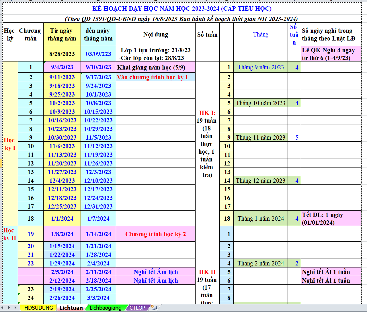Select 'Số ngày nghỉ trong tháng theo Luật LĐ' header
367x312 pixels.
click(x=331, y=34)
